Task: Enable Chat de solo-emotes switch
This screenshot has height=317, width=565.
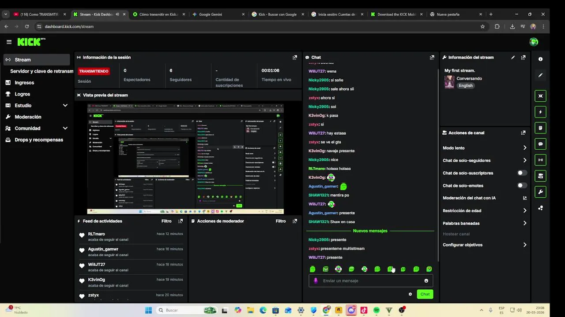Action: point(522,185)
